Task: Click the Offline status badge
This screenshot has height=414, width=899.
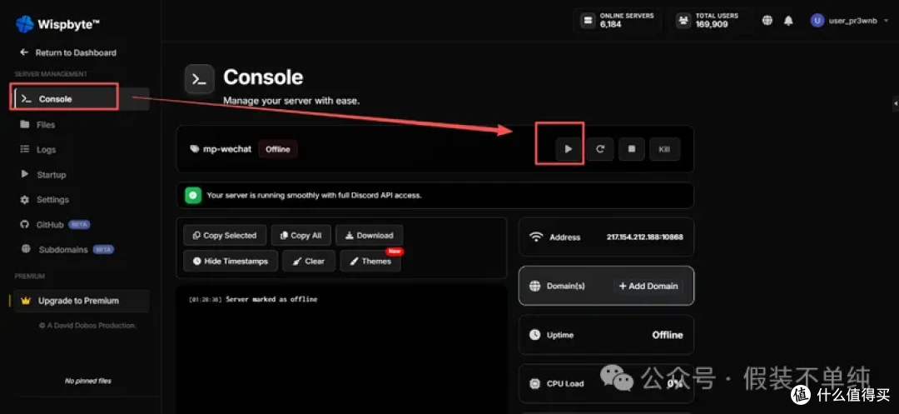Action: pyautogui.click(x=278, y=149)
